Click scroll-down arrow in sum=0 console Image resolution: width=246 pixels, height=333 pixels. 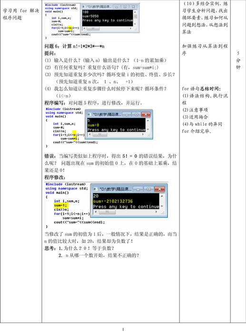coord(148,129)
